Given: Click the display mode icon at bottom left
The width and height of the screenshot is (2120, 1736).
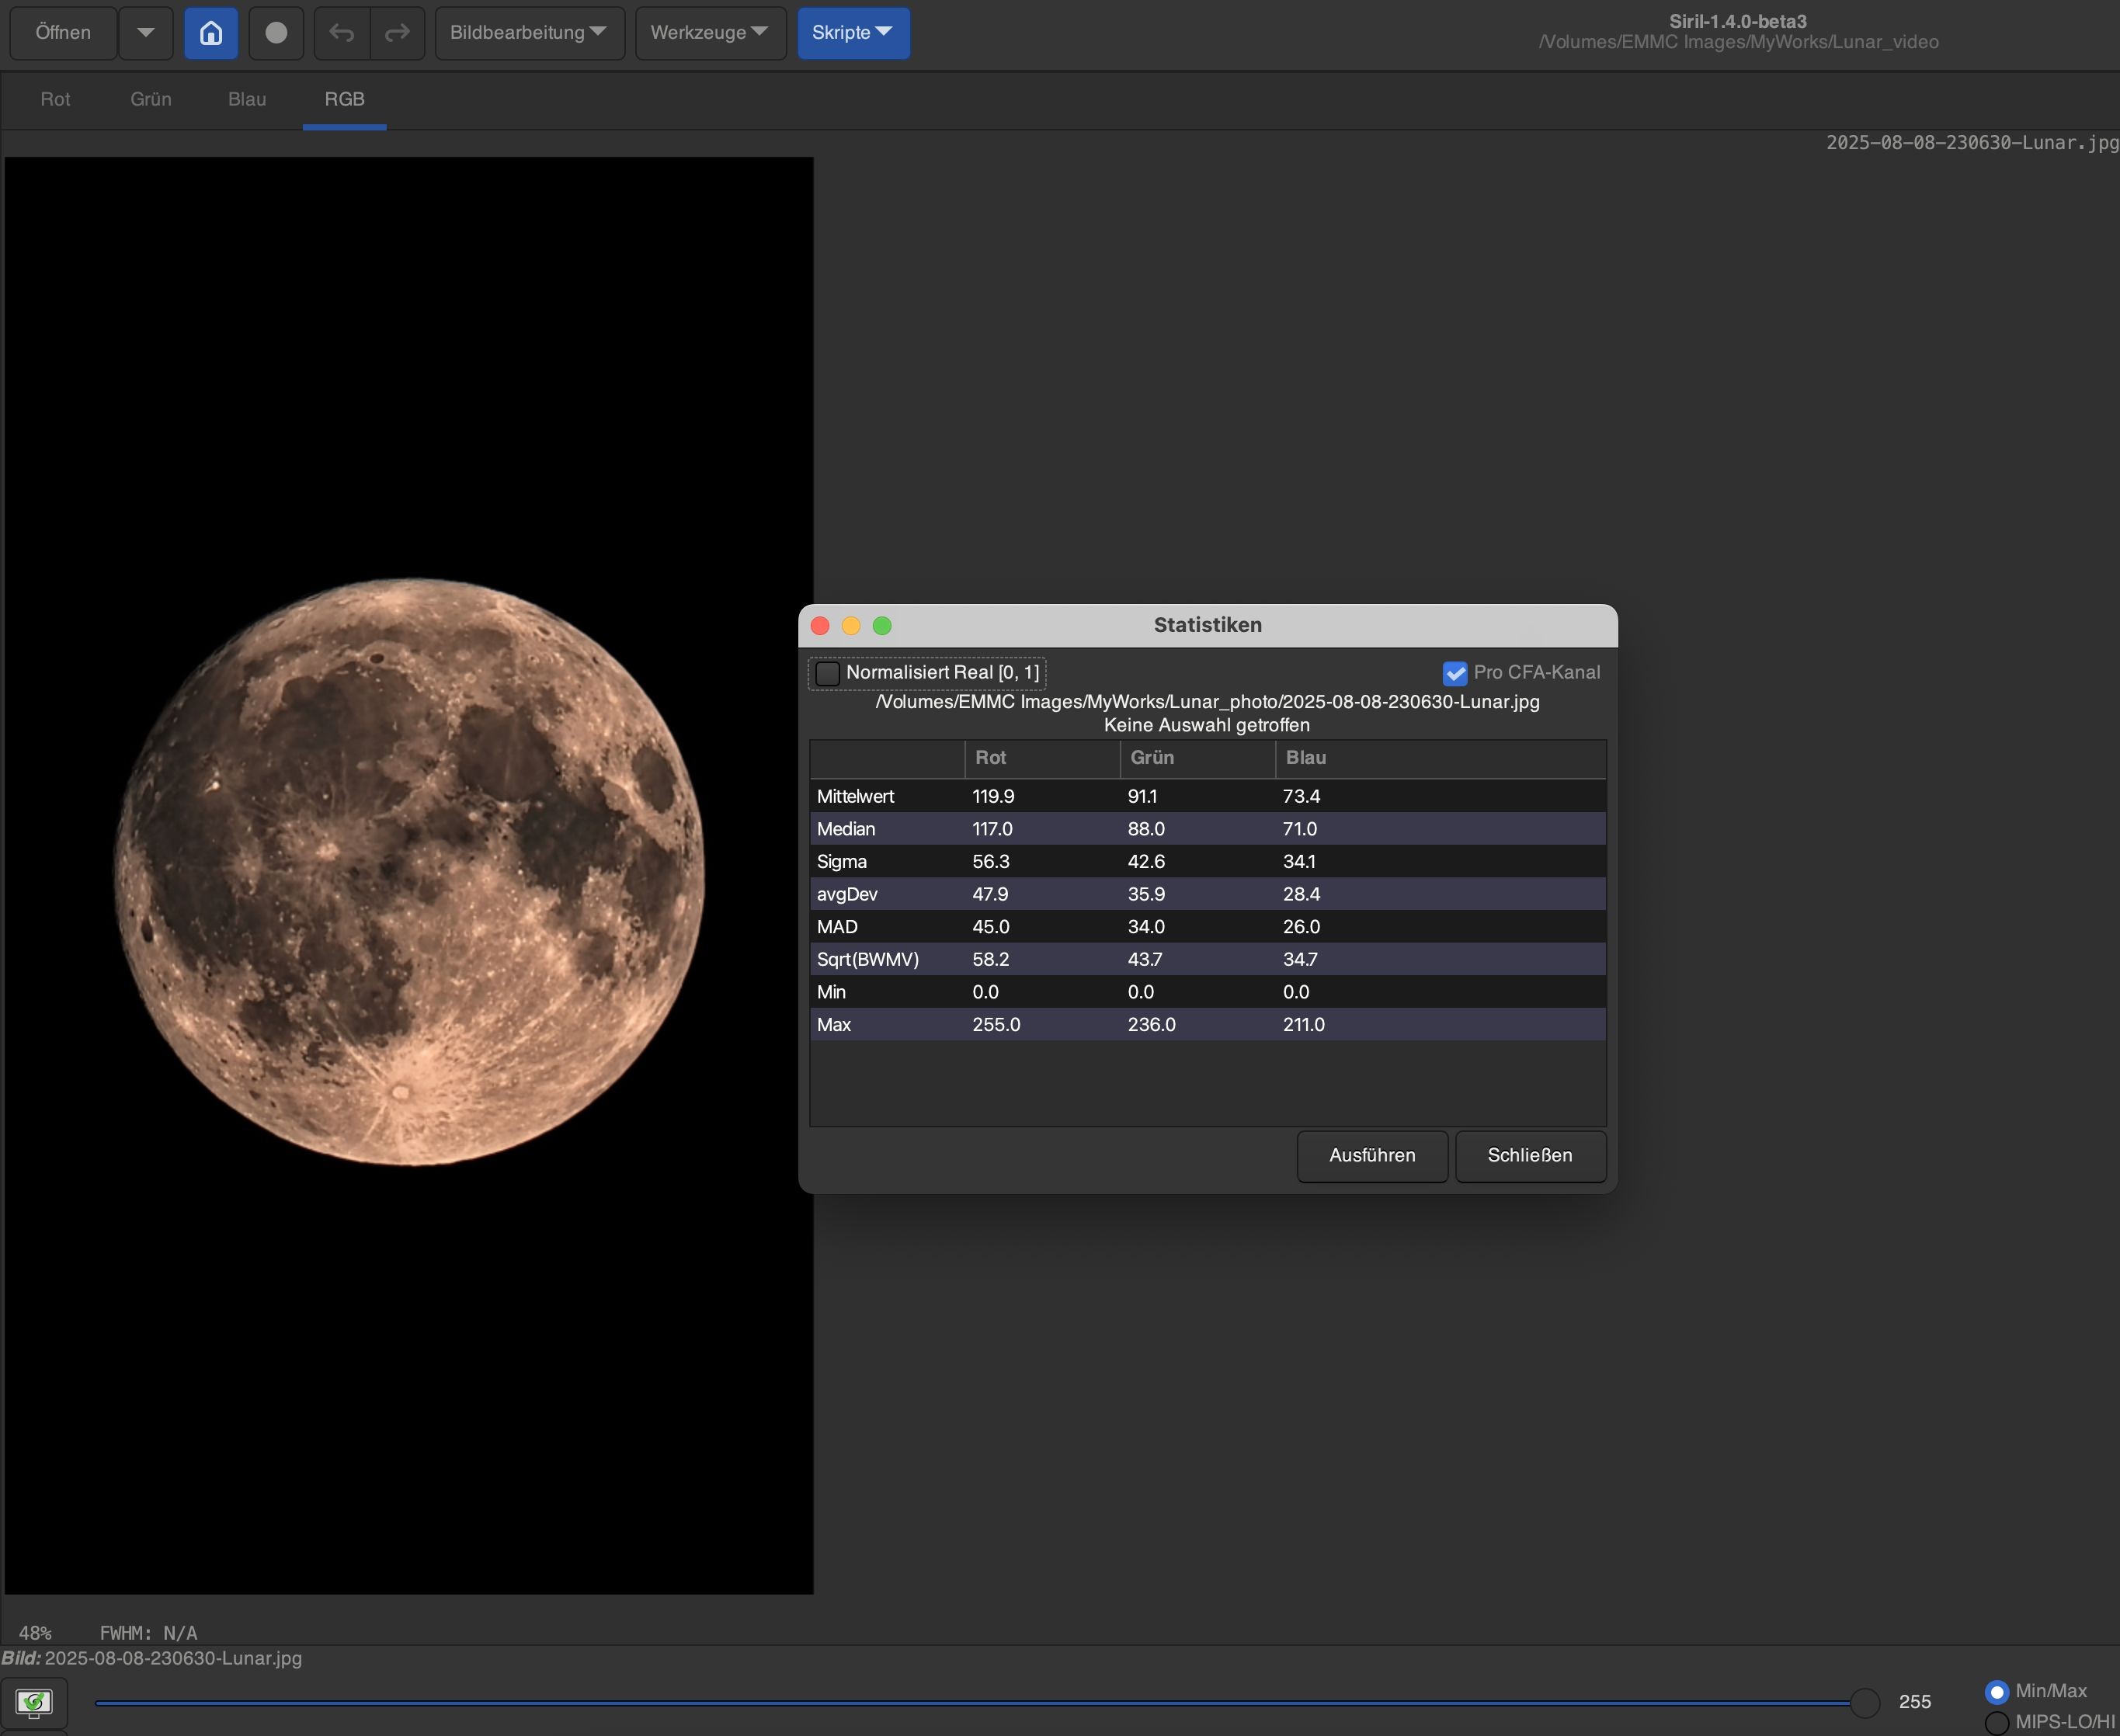Looking at the screenshot, I should [x=34, y=1701].
